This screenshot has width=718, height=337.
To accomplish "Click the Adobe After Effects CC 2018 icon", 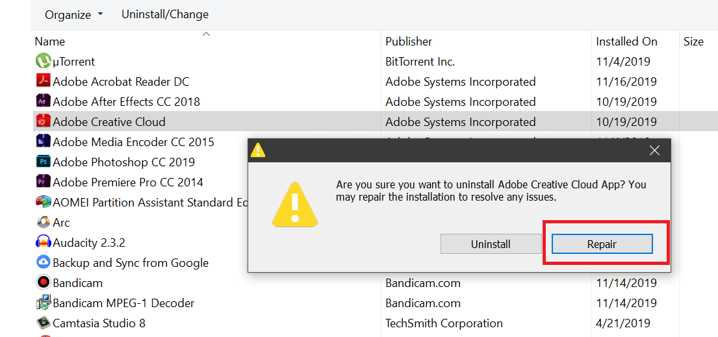I will pyautogui.click(x=43, y=102).
